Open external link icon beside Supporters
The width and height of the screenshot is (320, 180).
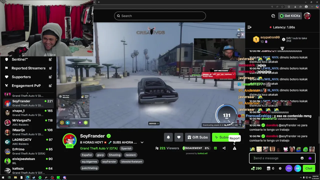coord(50,77)
